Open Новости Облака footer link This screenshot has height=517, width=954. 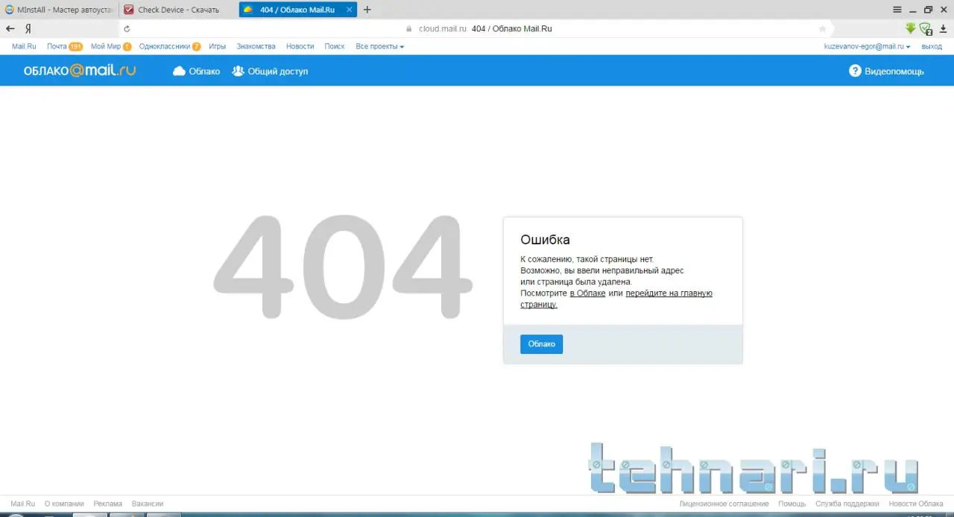pos(916,504)
